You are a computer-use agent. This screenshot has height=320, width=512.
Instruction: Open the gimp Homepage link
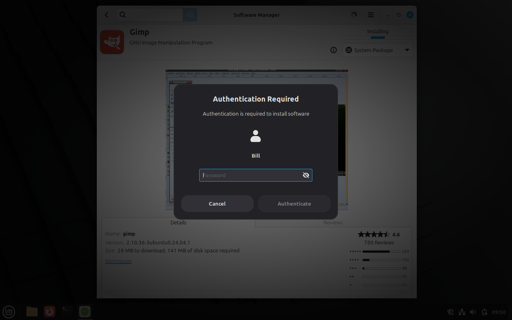[x=118, y=261]
